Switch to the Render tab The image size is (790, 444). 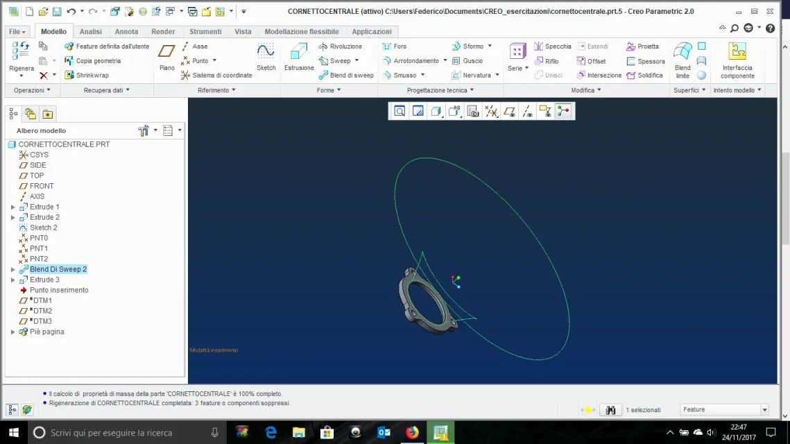point(163,31)
